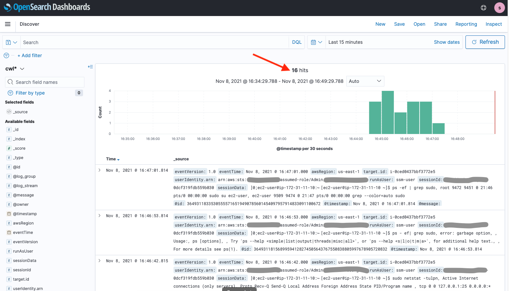Select Inspect from the top menu
The width and height of the screenshot is (509, 291).
[494, 24]
